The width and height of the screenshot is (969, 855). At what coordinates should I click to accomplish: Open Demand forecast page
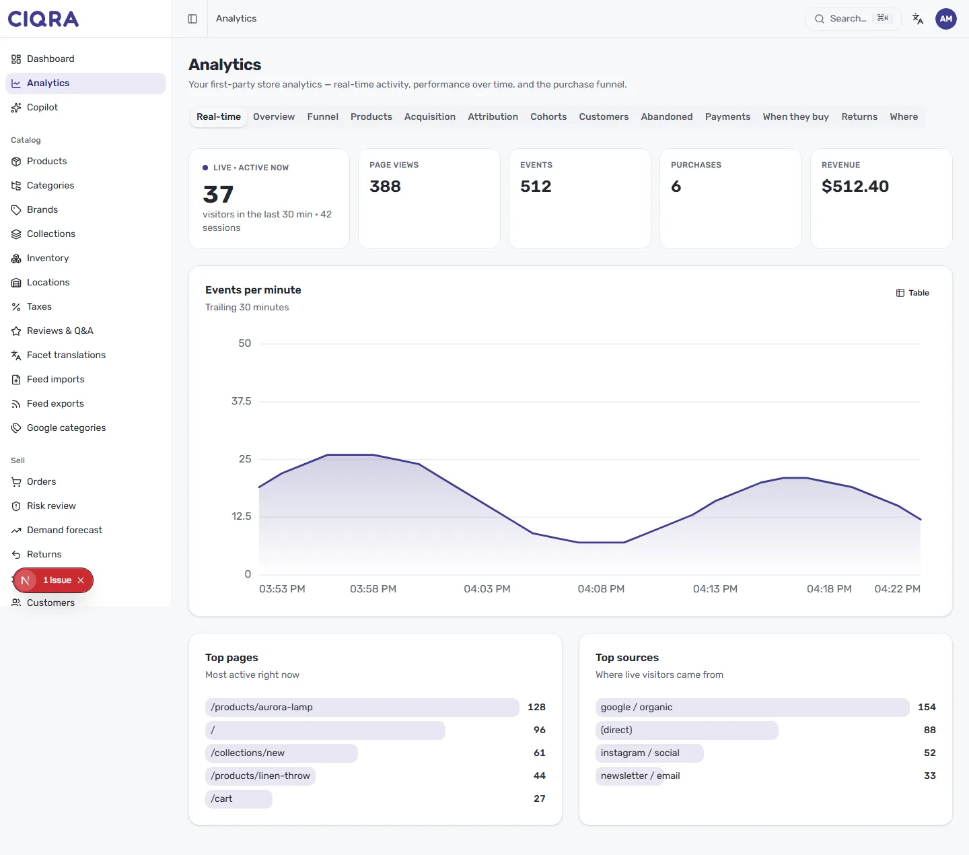pyautogui.click(x=85, y=531)
